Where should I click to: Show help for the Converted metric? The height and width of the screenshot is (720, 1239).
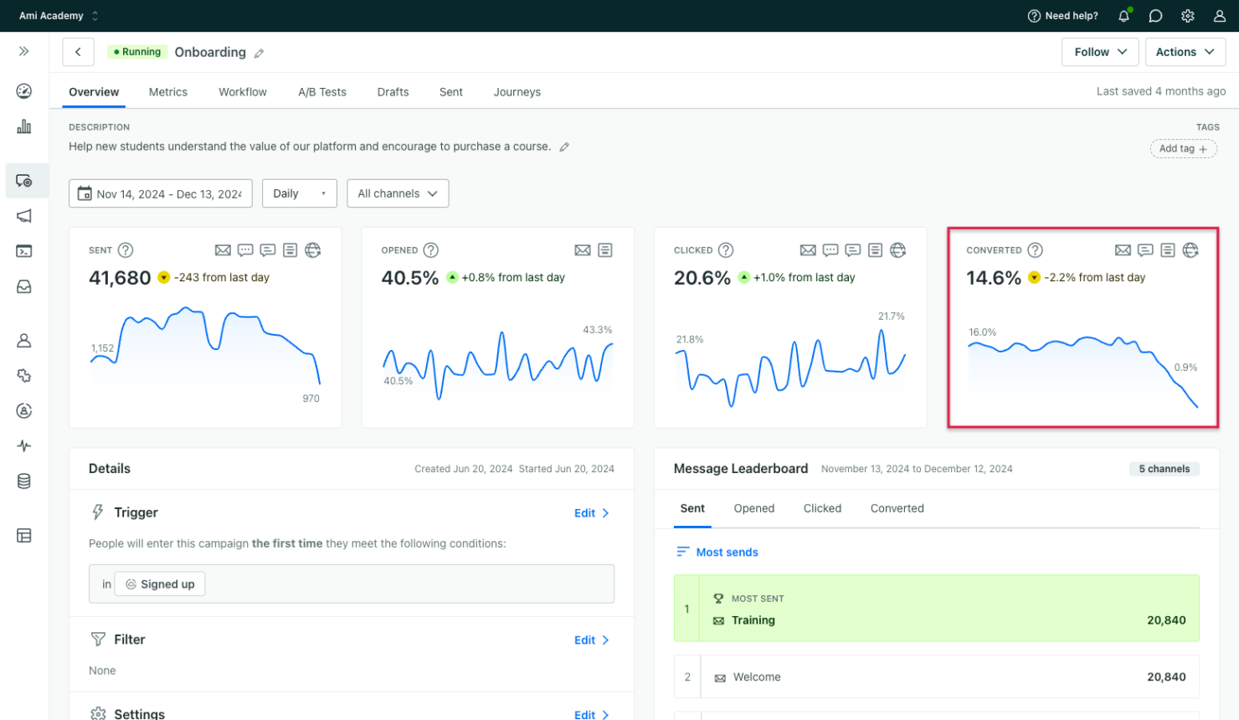click(1036, 250)
